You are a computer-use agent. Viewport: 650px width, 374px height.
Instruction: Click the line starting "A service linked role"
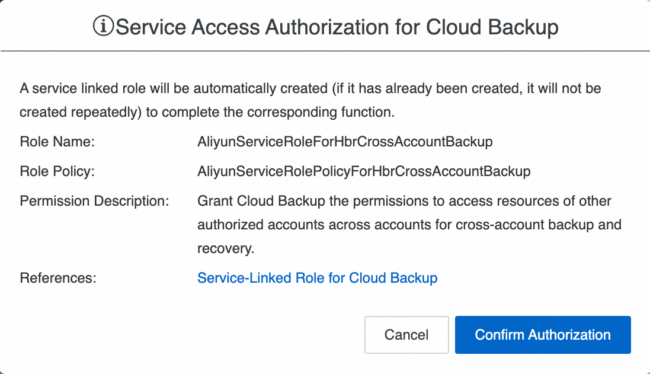coord(310,89)
